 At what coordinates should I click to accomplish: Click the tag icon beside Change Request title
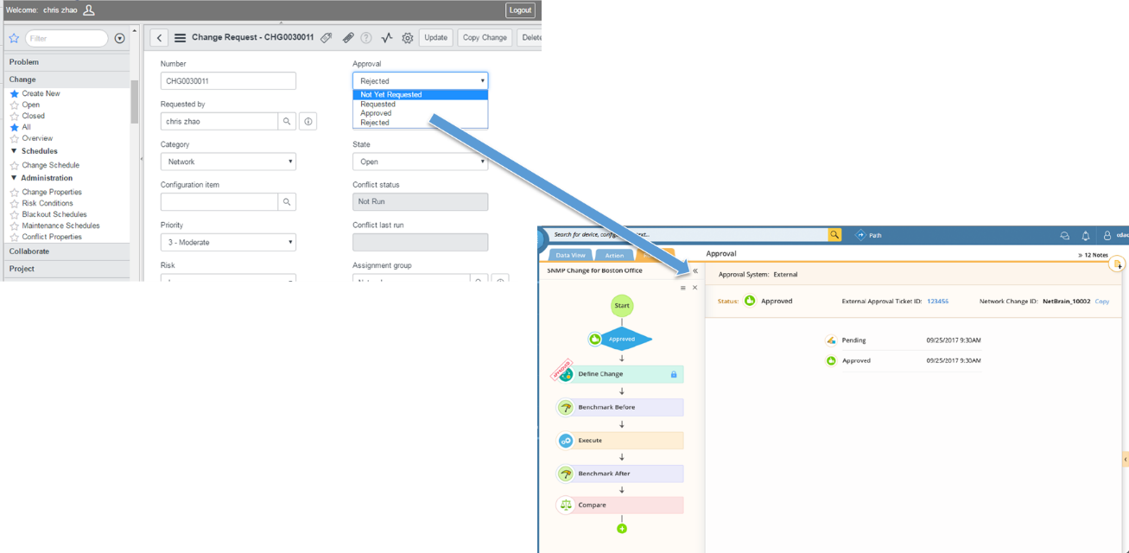point(327,38)
